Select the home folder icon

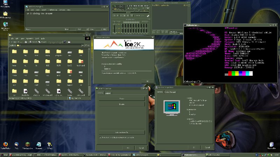click(14, 63)
